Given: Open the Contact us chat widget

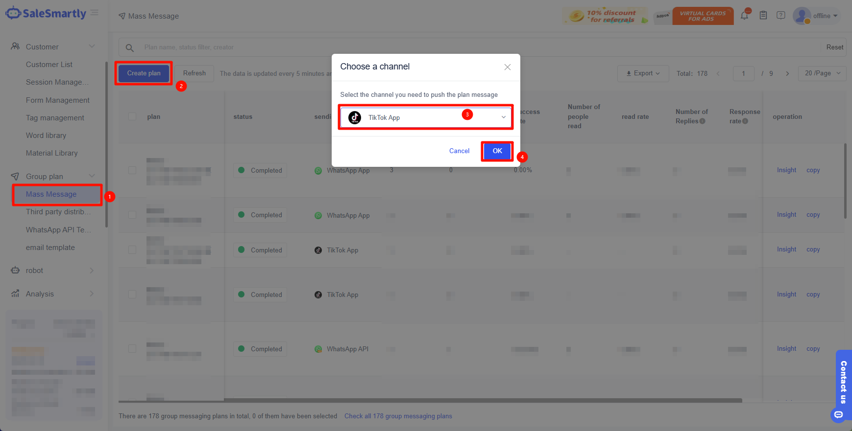Looking at the screenshot, I should (843, 386).
